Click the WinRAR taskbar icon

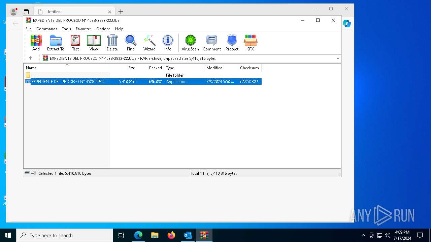[x=204, y=235]
